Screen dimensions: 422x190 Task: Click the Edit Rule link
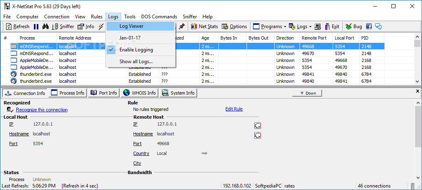click(234, 109)
